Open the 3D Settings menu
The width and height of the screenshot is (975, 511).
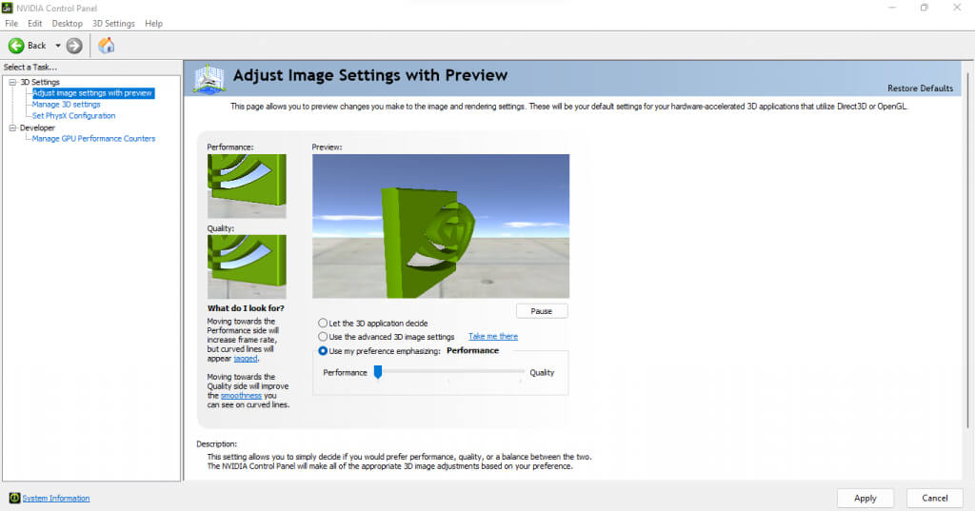tap(114, 24)
